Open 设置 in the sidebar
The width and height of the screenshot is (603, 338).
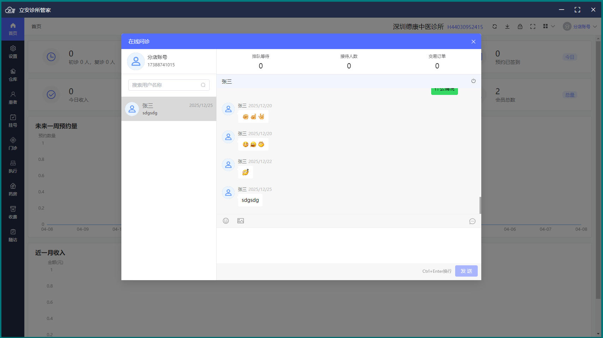tap(13, 52)
